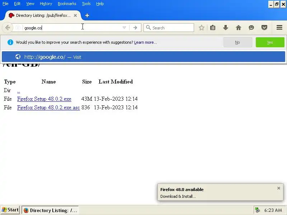Click the 836 size value
The width and height of the screenshot is (287, 215).
(x=86, y=107)
